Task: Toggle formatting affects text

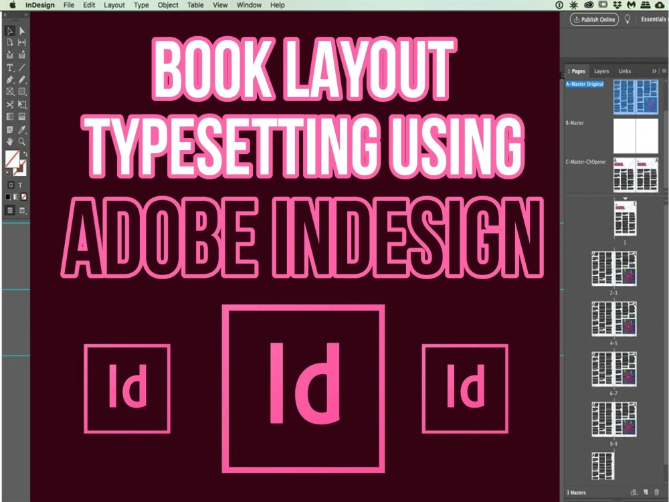Action: point(20,185)
